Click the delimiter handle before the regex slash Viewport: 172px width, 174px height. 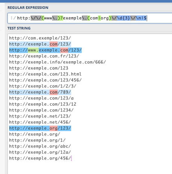click(x=11, y=18)
